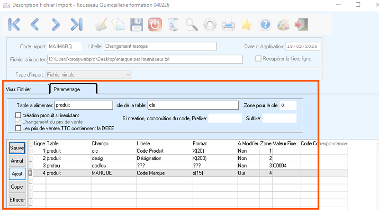Open the 'Type d'import' dropdown

pyautogui.click(x=89, y=75)
